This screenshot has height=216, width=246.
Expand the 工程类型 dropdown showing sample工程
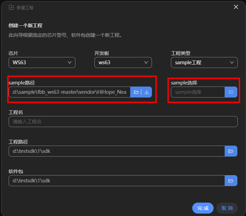tap(204, 62)
